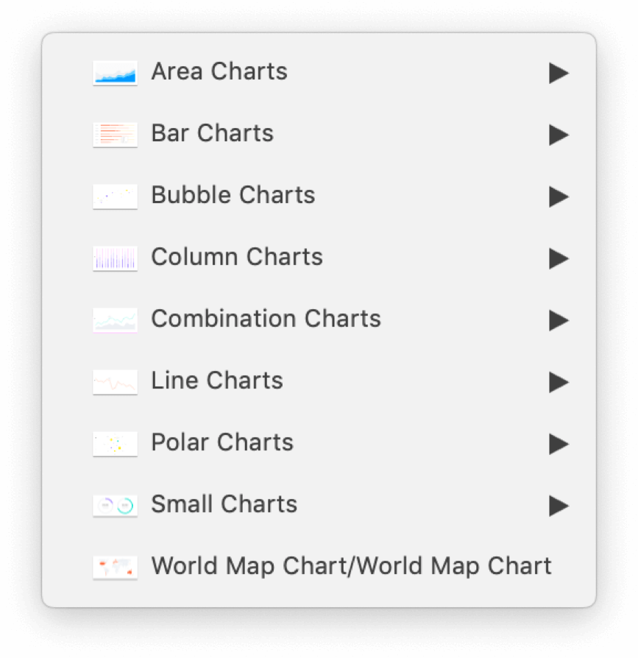Open the Combination Charts menu item
The image size is (638, 658).
266,319
